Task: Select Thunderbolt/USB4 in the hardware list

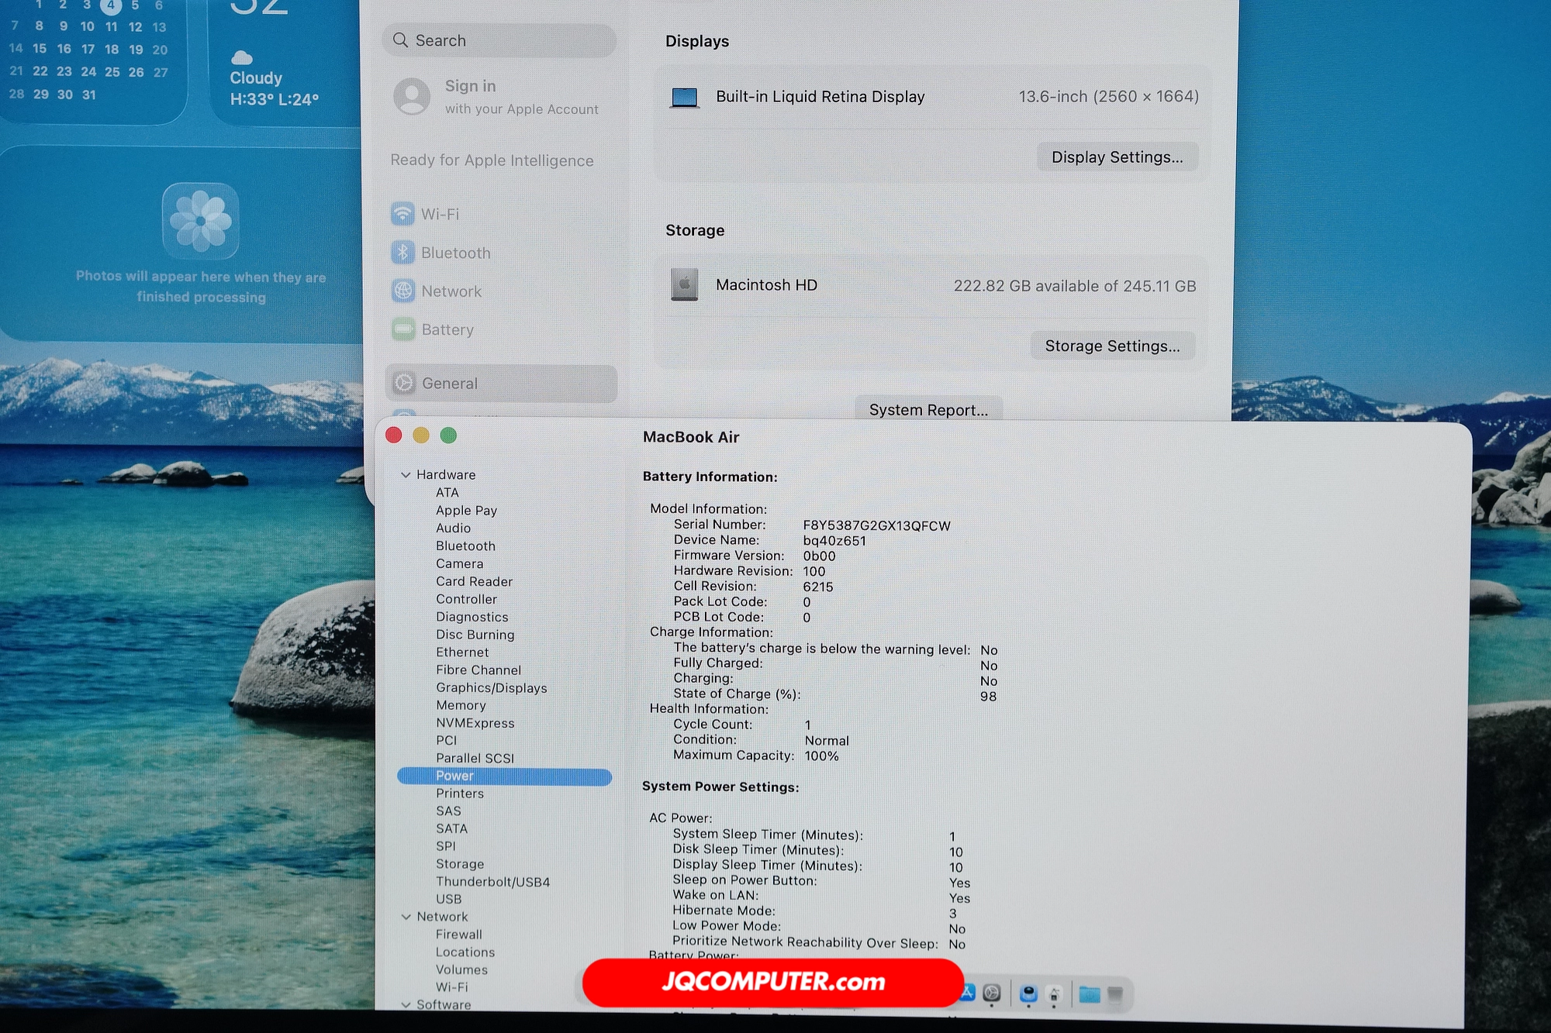Action: 492,881
